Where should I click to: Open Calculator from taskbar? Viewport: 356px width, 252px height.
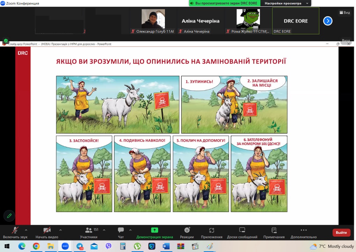123,246
